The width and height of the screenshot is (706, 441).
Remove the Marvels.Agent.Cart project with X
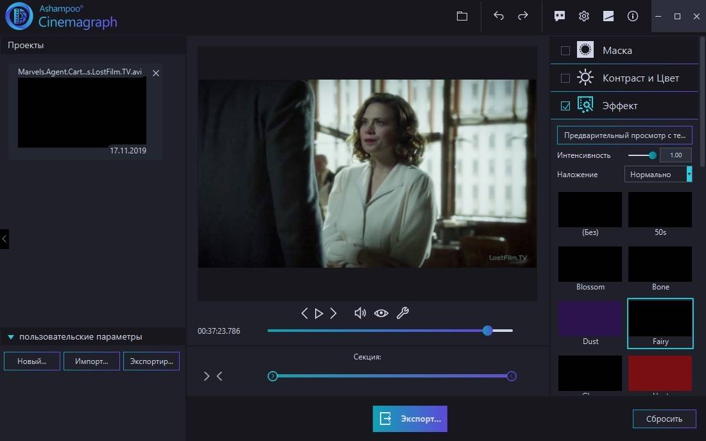pyautogui.click(x=156, y=73)
